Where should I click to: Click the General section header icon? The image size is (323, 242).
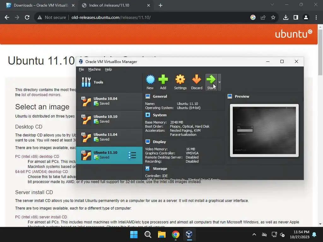pos(148,96)
